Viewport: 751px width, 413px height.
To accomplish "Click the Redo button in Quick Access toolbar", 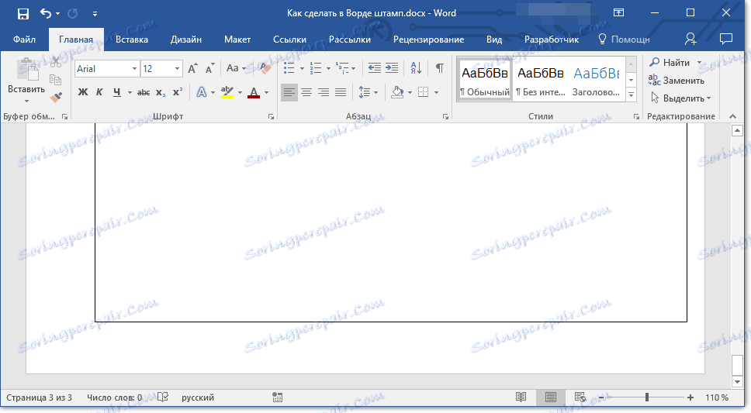I will click(73, 13).
